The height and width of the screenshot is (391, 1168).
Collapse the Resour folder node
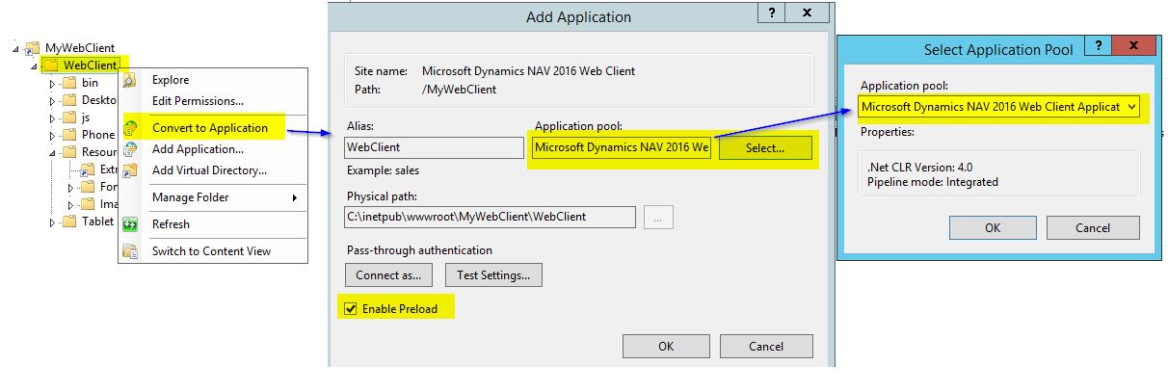click(x=54, y=152)
